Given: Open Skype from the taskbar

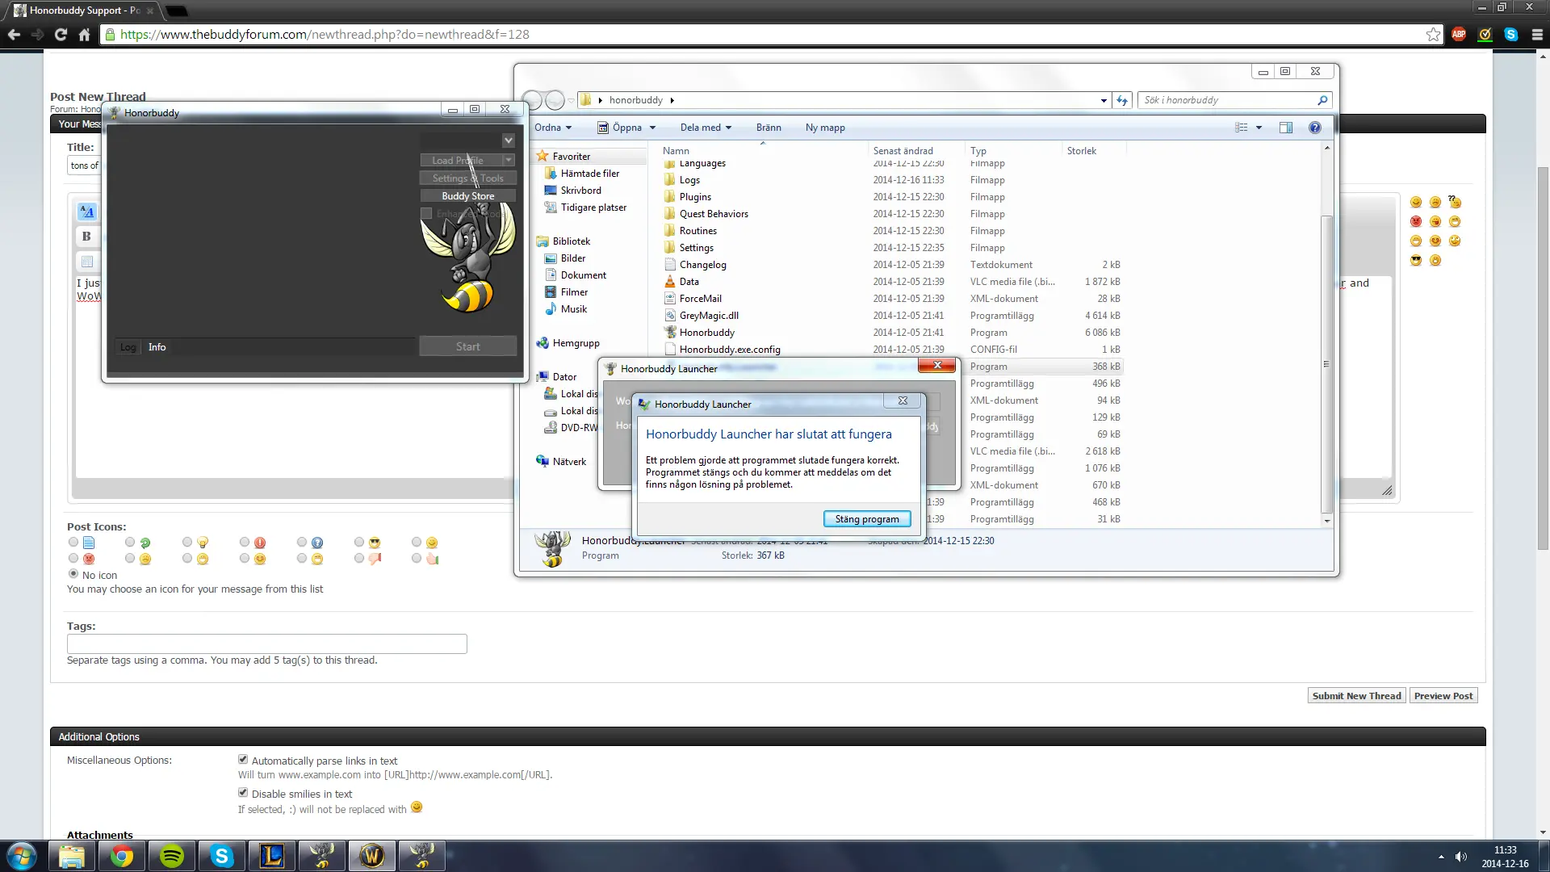Looking at the screenshot, I should click(x=222, y=856).
